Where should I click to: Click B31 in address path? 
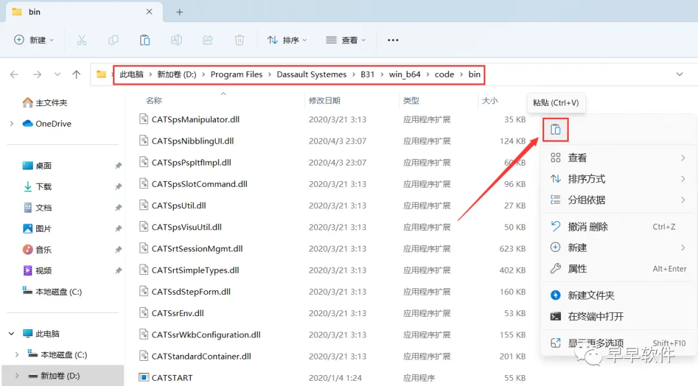[367, 74]
